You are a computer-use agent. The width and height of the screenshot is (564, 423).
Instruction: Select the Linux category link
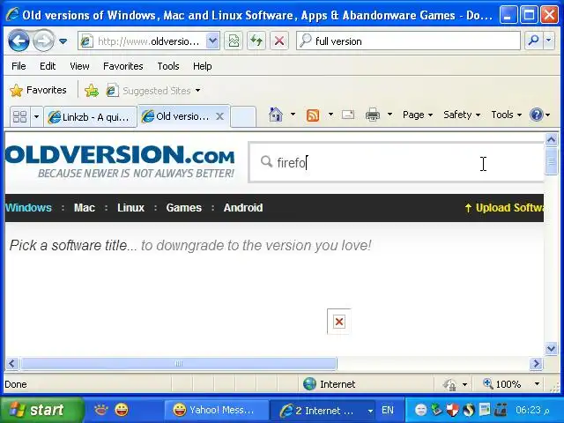[130, 208]
